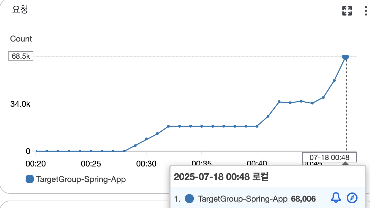Open the 요청 widget three-dot menu

click(x=366, y=11)
